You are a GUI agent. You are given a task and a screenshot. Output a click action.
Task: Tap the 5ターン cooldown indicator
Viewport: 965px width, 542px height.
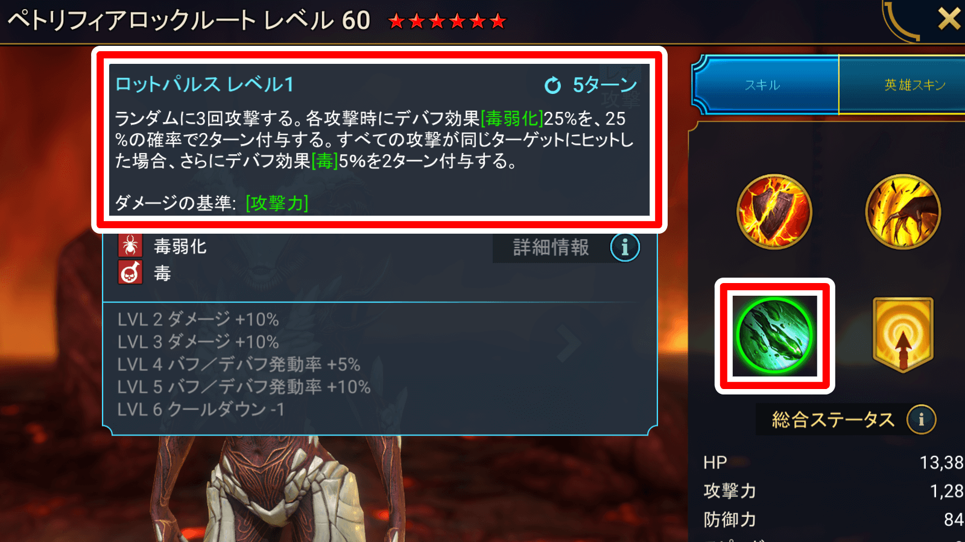(590, 85)
